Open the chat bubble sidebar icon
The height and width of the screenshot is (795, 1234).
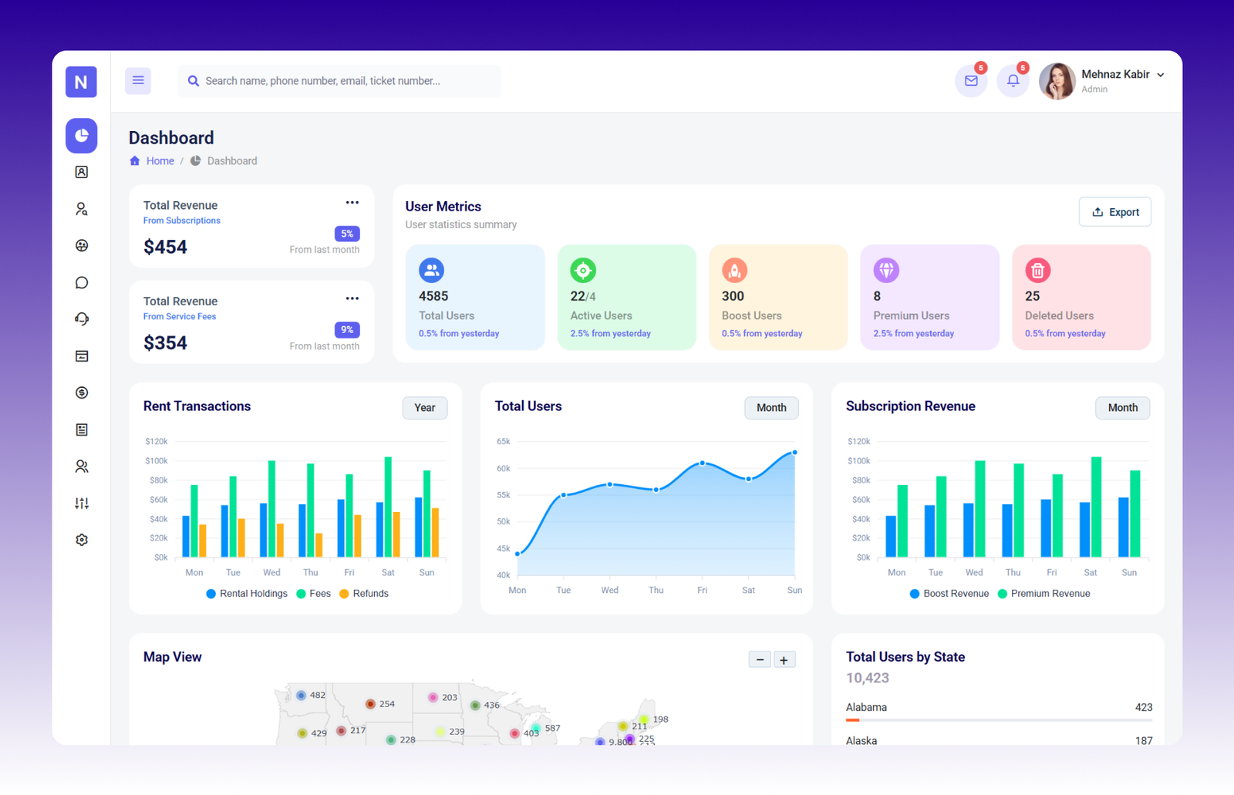(x=82, y=282)
